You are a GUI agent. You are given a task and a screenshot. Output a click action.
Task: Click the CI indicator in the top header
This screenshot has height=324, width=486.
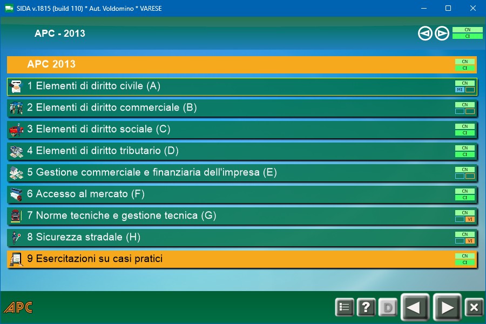[x=467, y=36]
